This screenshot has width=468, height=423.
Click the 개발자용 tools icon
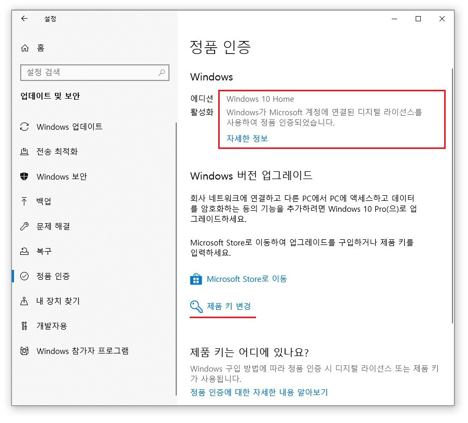tap(24, 325)
